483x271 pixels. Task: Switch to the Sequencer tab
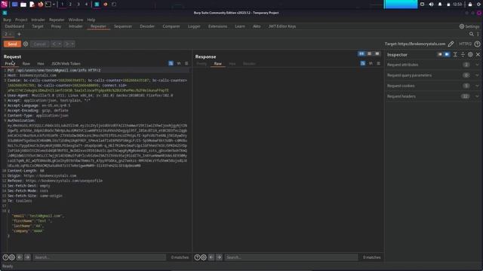pos(123,26)
